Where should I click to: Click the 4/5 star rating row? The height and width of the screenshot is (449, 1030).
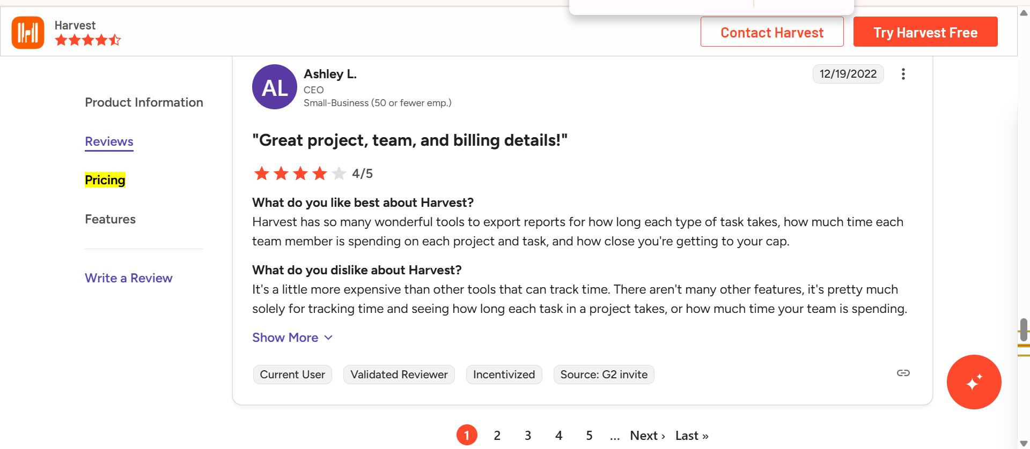tap(313, 174)
